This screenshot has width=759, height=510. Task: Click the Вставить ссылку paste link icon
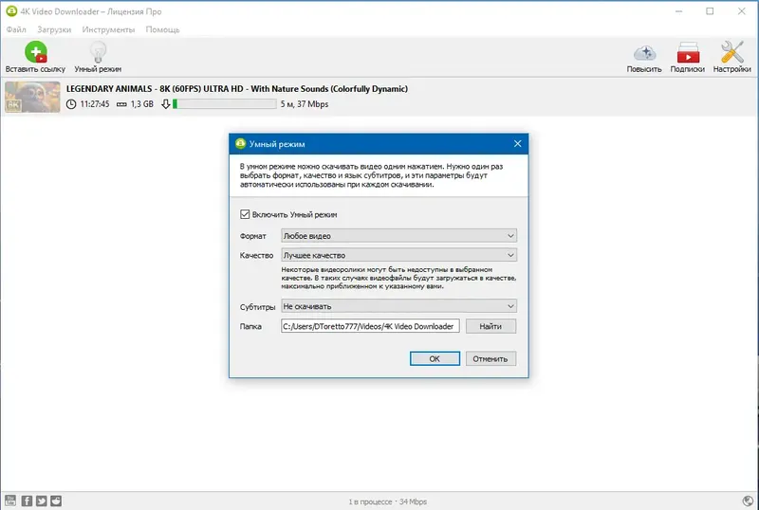pos(36,52)
